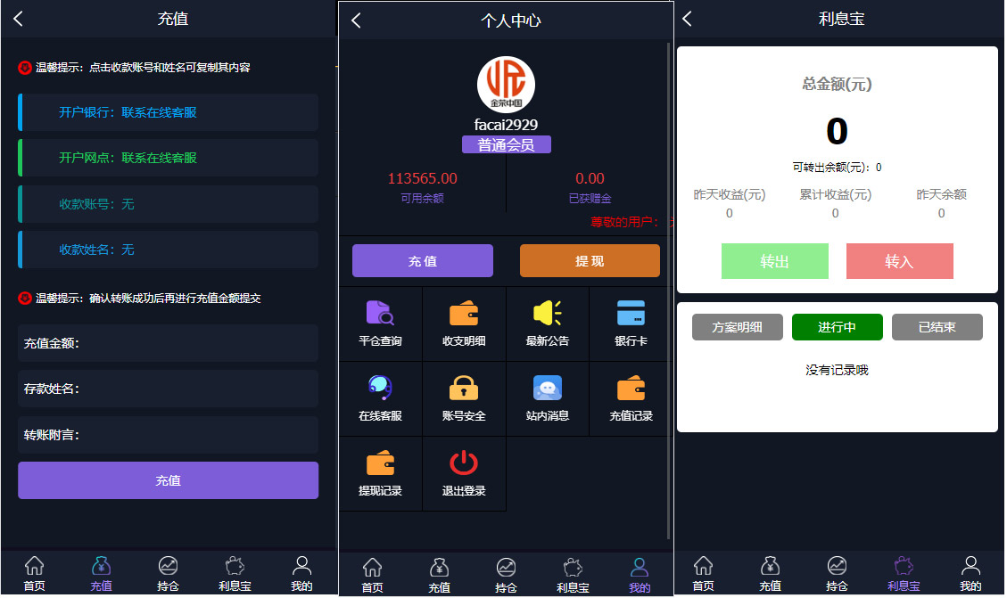Copy the 开户银行 row content
1007x598 pixels.
[169, 112]
